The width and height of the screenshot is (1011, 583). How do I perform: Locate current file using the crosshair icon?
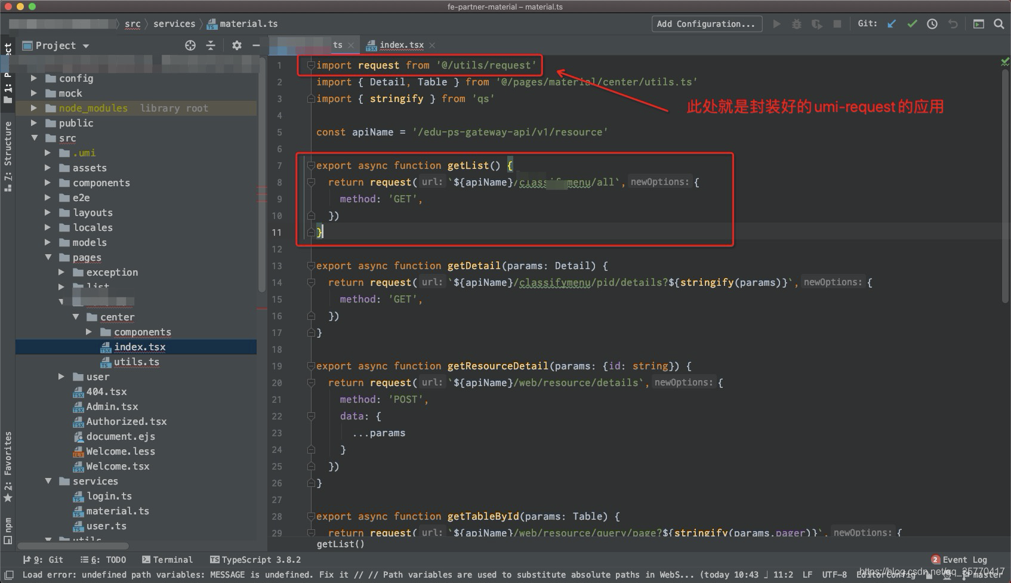(190, 45)
